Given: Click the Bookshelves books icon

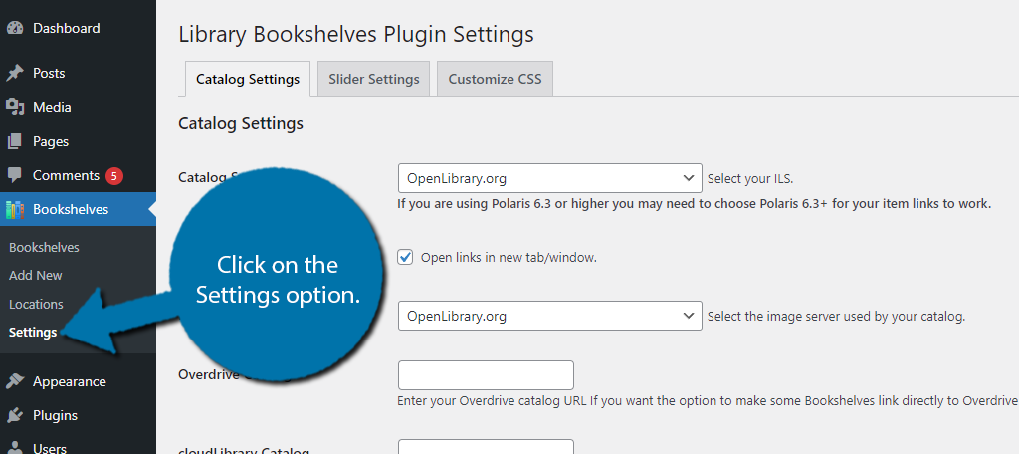Looking at the screenshot, I should pyautogui.click(x=15, y=209).
